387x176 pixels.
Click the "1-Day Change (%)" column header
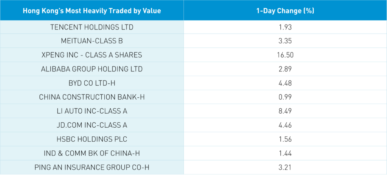pos(285,11)
